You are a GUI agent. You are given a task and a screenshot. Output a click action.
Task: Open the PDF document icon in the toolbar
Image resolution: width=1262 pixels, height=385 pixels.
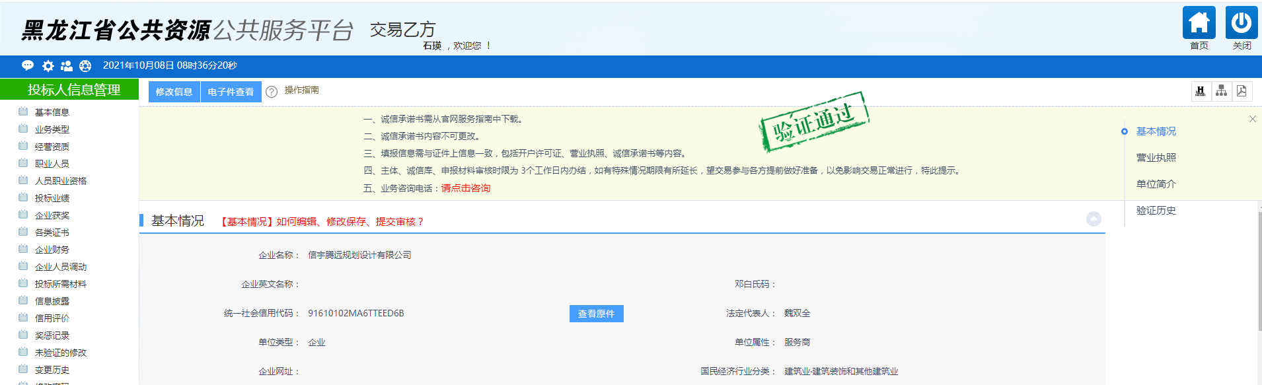[1242, 91]
